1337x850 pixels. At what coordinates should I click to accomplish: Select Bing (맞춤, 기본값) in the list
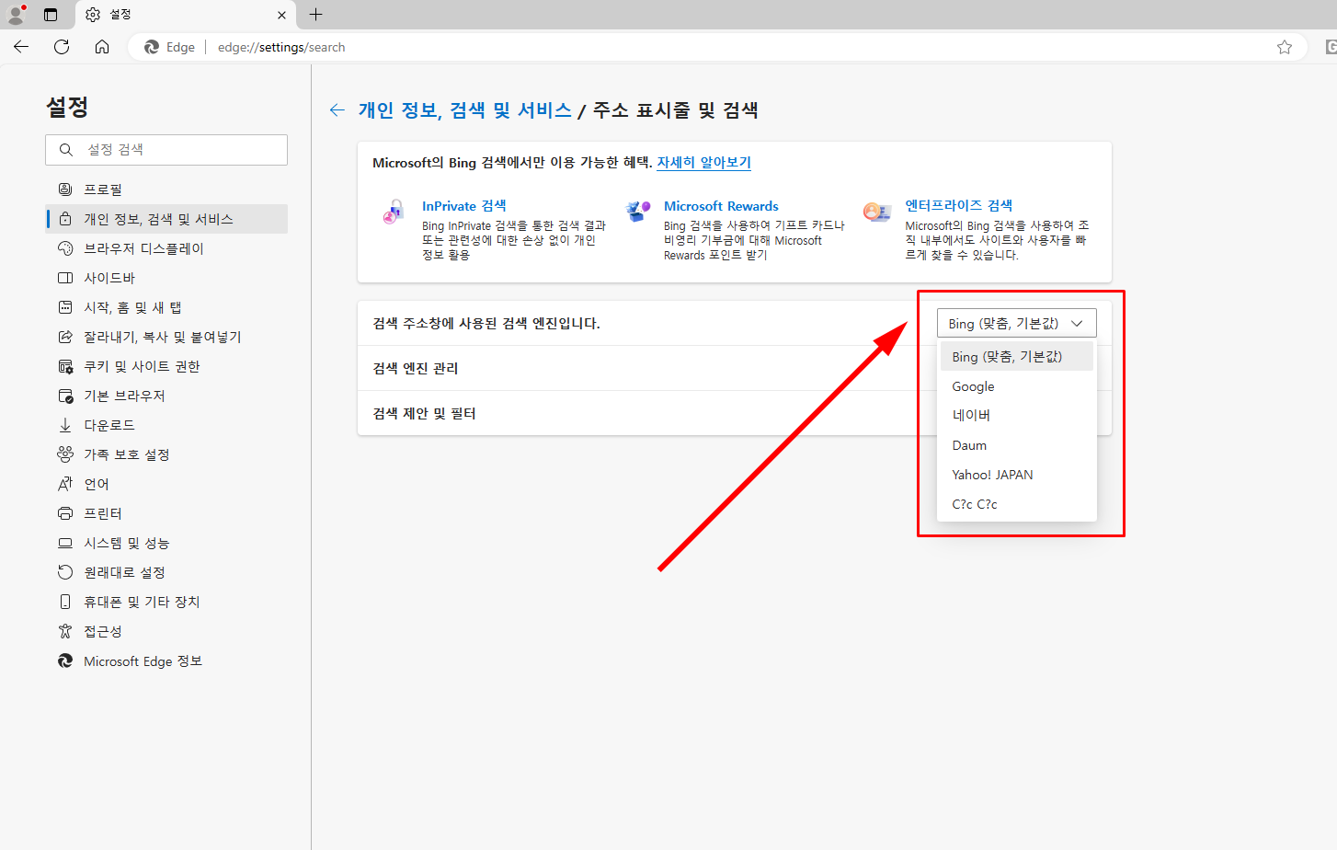click(1017, 356)
